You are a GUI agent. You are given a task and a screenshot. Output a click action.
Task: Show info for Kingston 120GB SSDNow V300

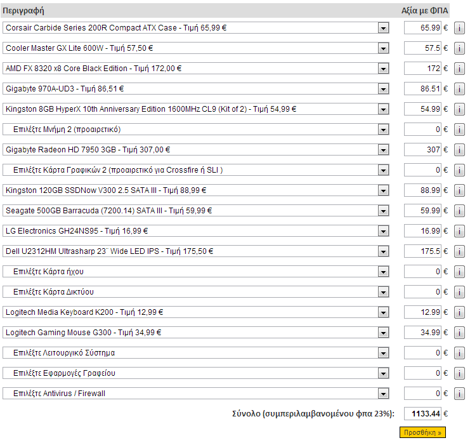[x=459, y=190]
